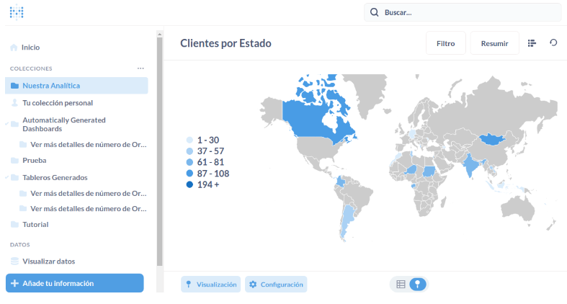Image resolution: width=567 pixels, height=304 pixels.
Task: Collapse Automatically Generated Dashboards collection
Action: click(x=6, y=124)
